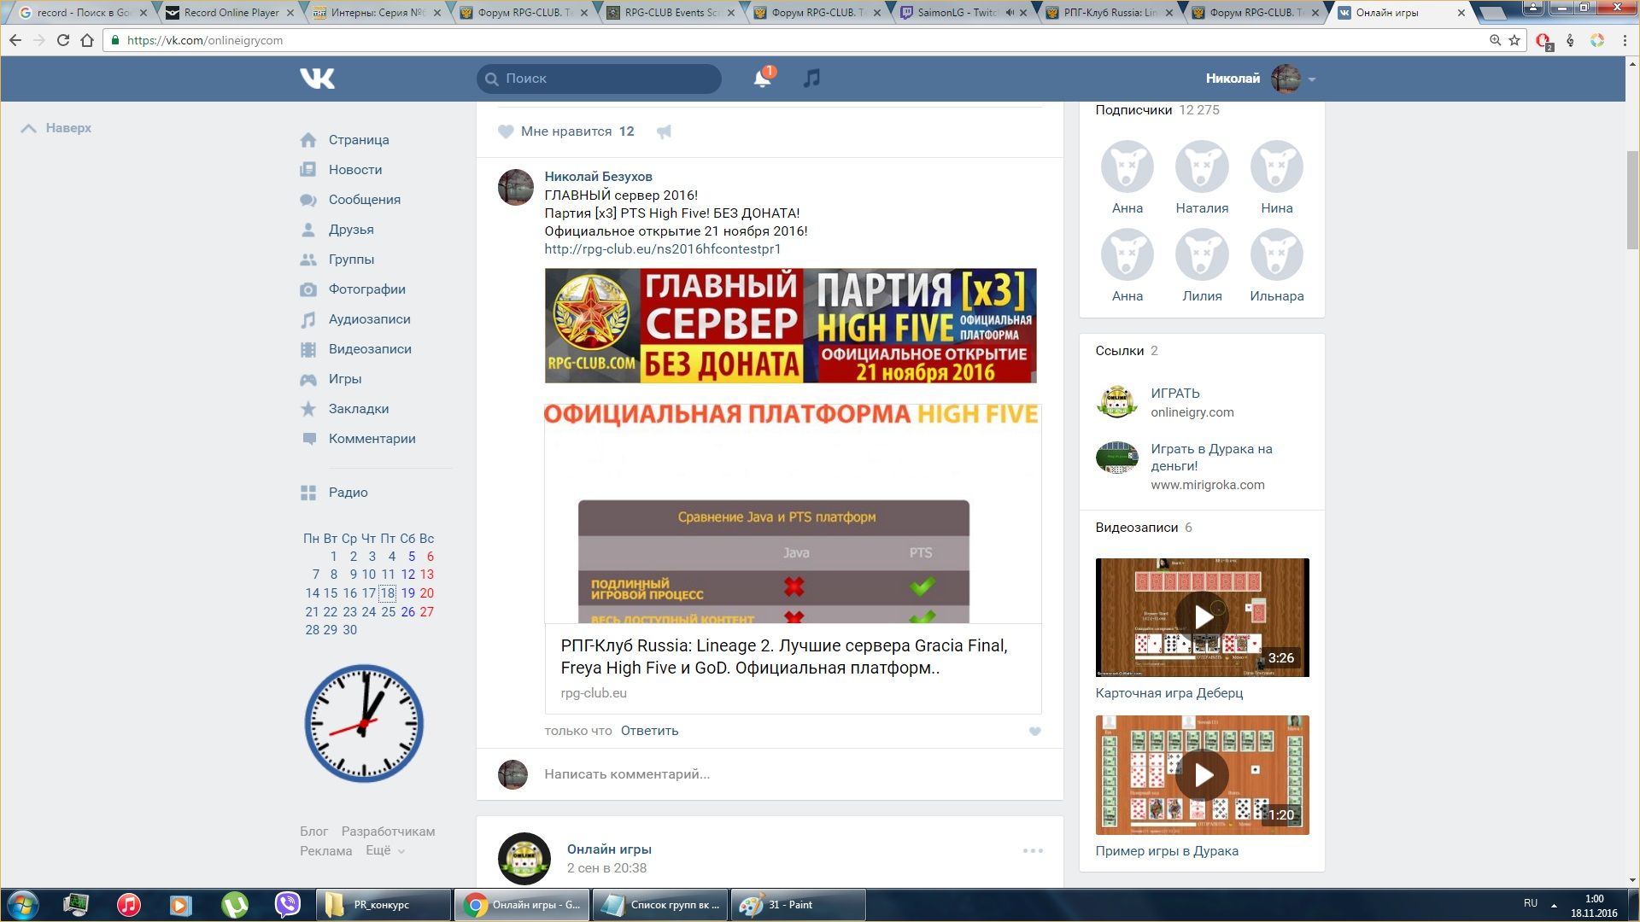The height and width of the screenshot is (922, 1640).
Task: Open the post's three-dots options menu
Action: (1033, 851)
